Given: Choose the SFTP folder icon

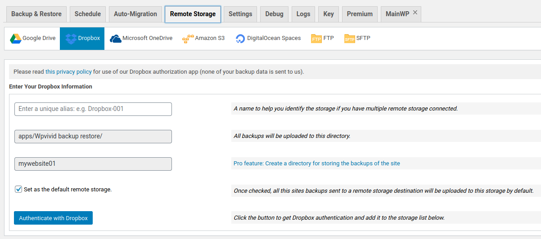Looking at the screenshot, I should coord(350,39).
